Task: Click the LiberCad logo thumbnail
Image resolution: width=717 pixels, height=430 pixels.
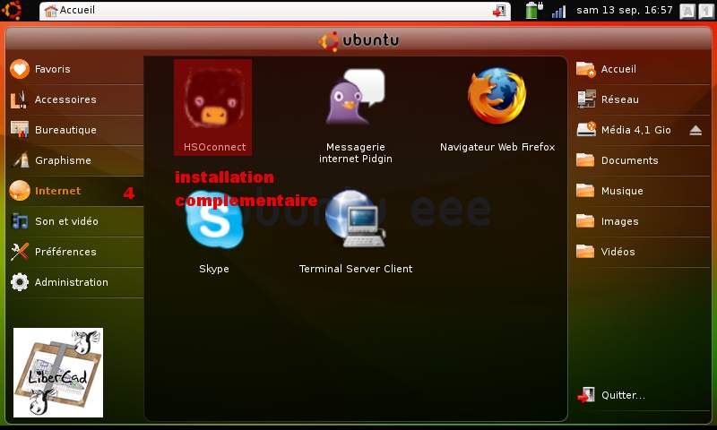Action: [58, 373]
